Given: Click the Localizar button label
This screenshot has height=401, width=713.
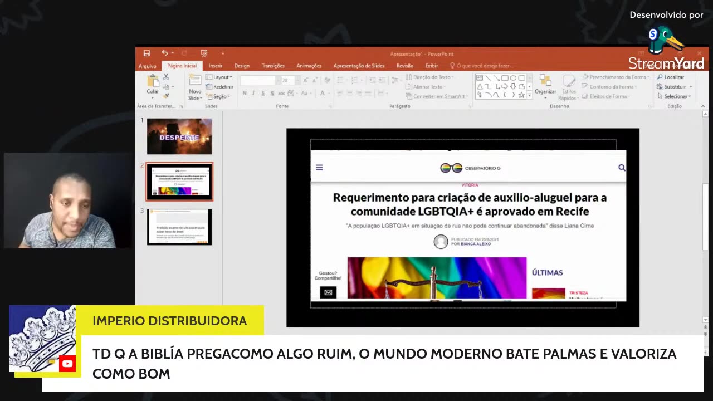Looking at the screenshot, I should 674,77.
